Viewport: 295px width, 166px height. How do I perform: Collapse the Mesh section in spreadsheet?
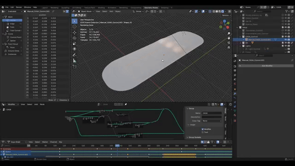click(x=3, y=17)
